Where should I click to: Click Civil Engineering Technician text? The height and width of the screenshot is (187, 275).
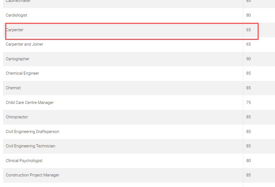[x=30, y=146]
